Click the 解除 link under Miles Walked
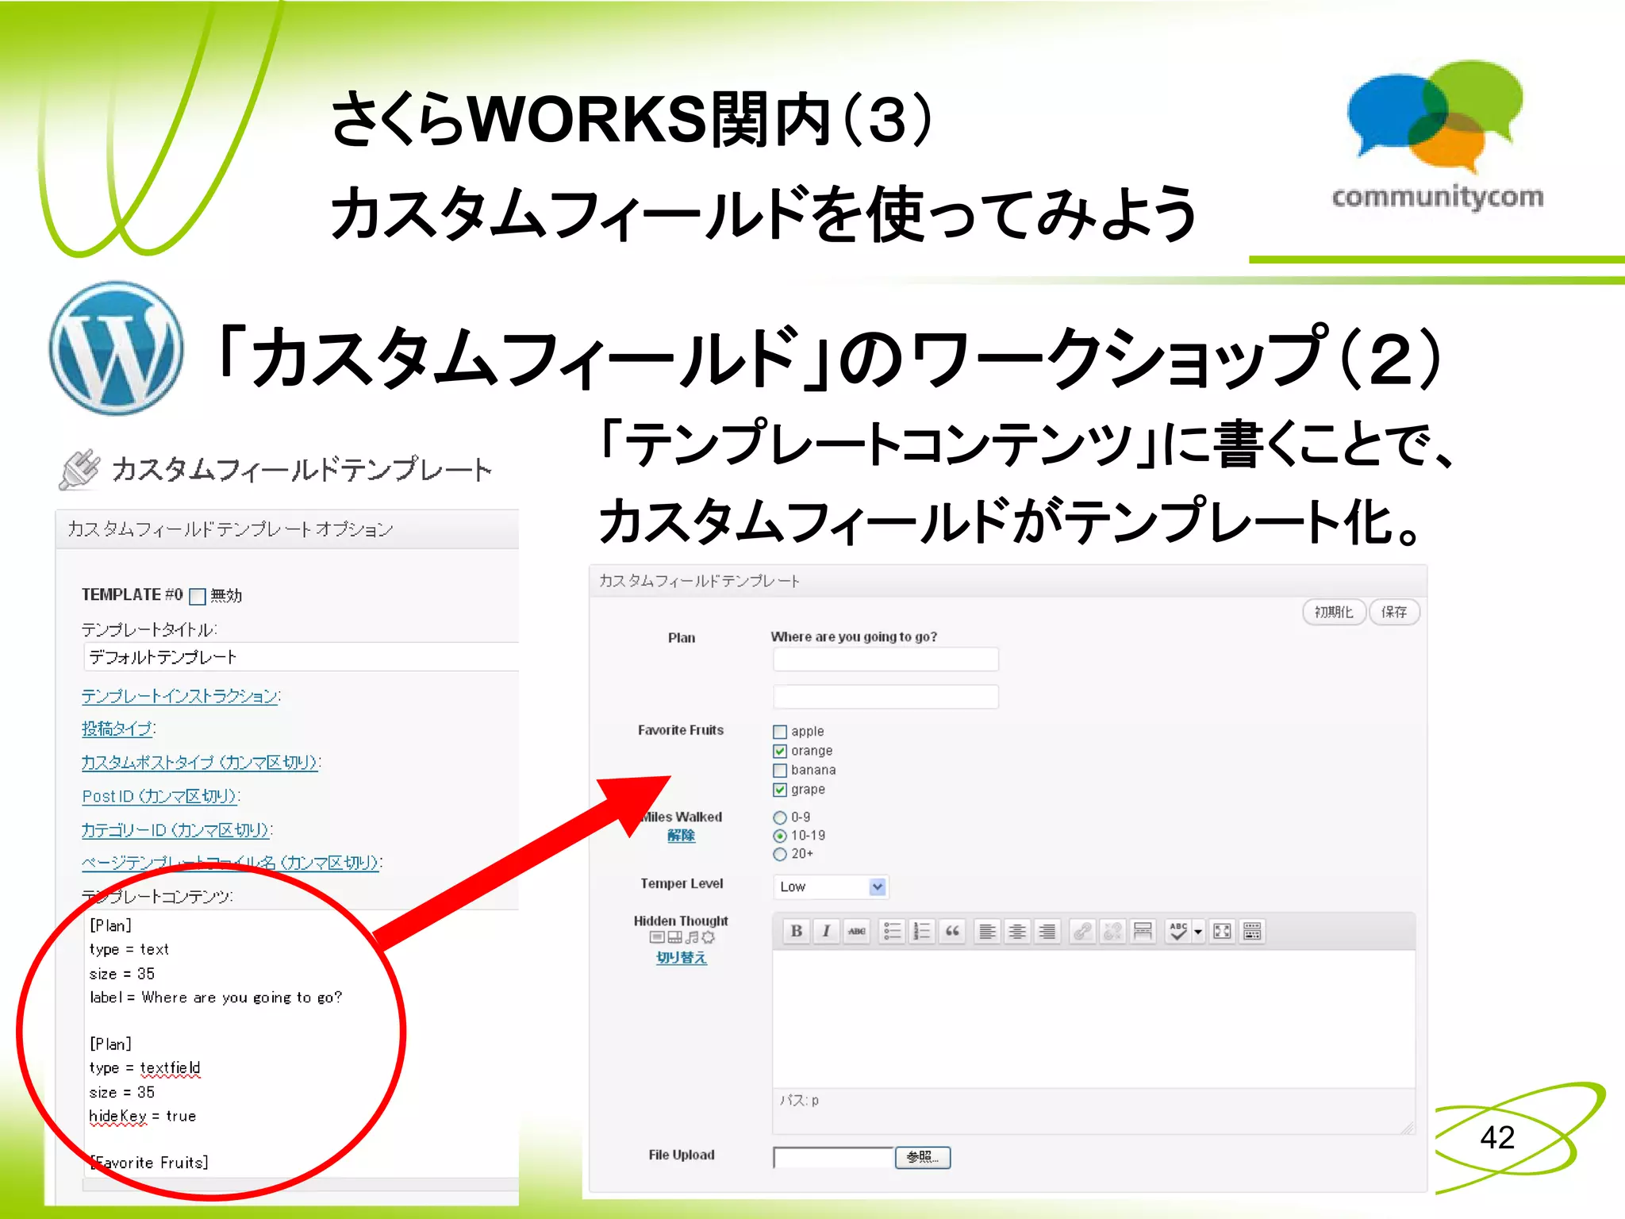The height and width of the screenshot is (1219, 1625). point(681,836)
